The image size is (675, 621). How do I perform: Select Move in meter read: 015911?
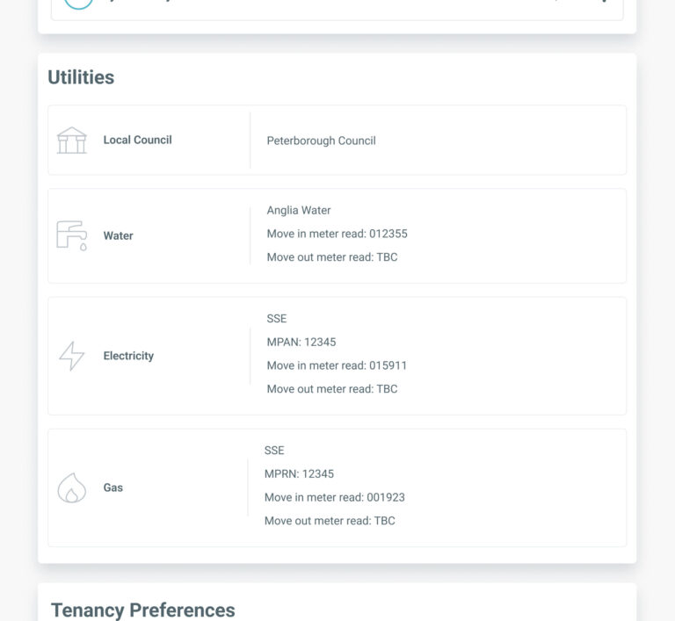pos(337,365)
